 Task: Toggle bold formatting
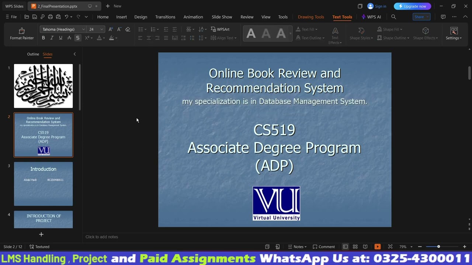point(43,38)
